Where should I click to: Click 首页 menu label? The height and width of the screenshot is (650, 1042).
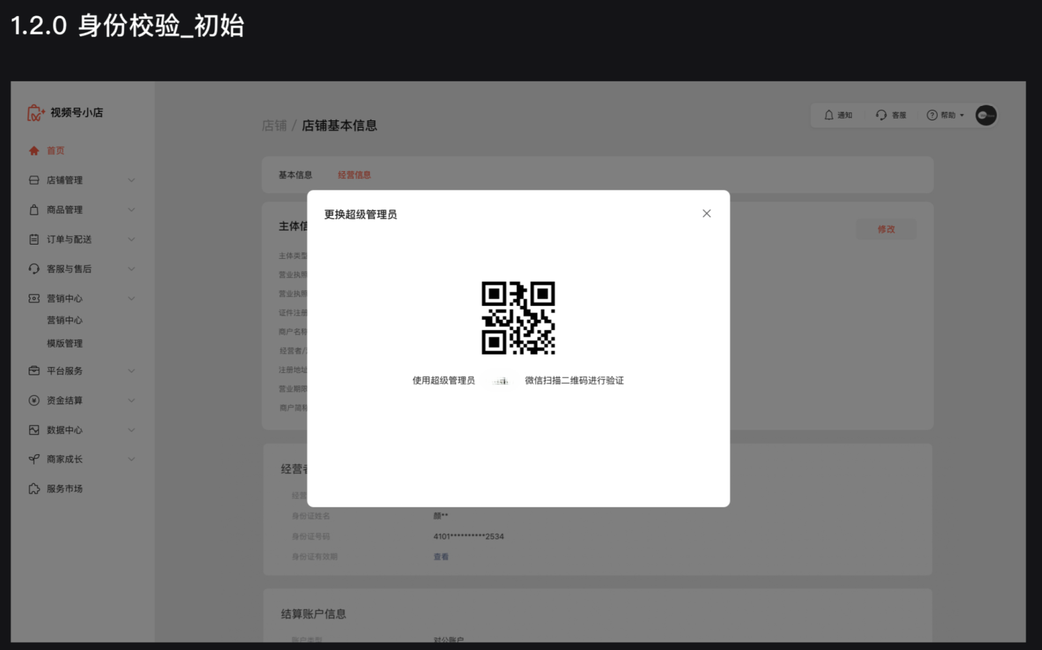click(55, 151)
